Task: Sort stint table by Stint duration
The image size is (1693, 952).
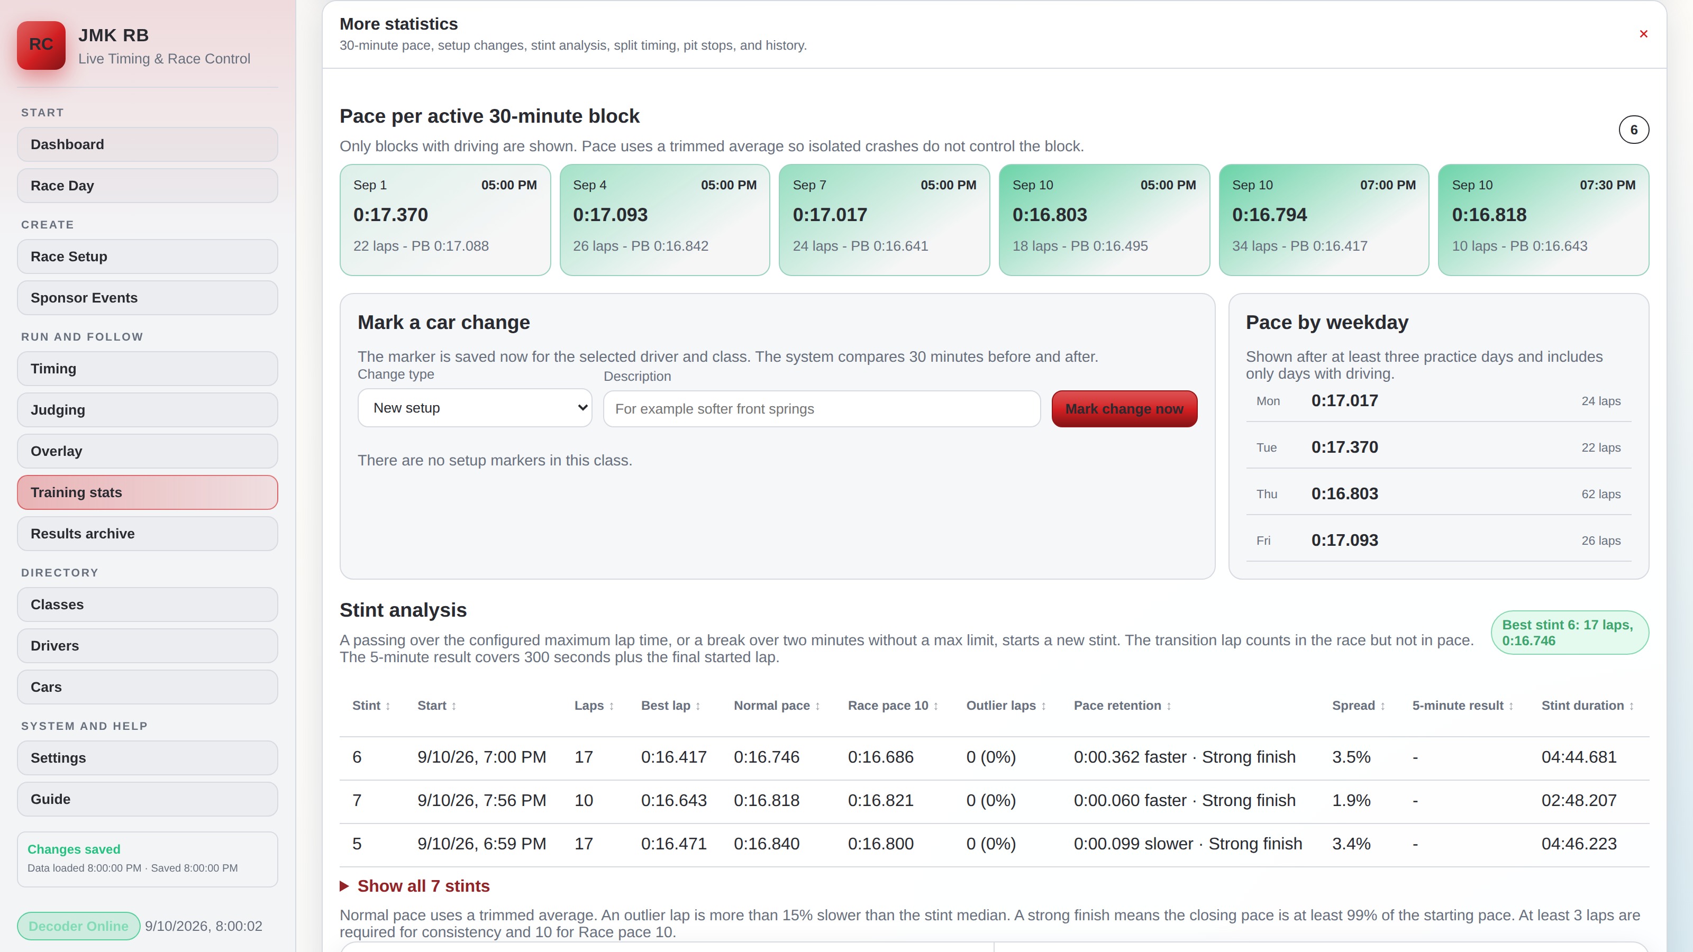Action: click(1588, 706)
